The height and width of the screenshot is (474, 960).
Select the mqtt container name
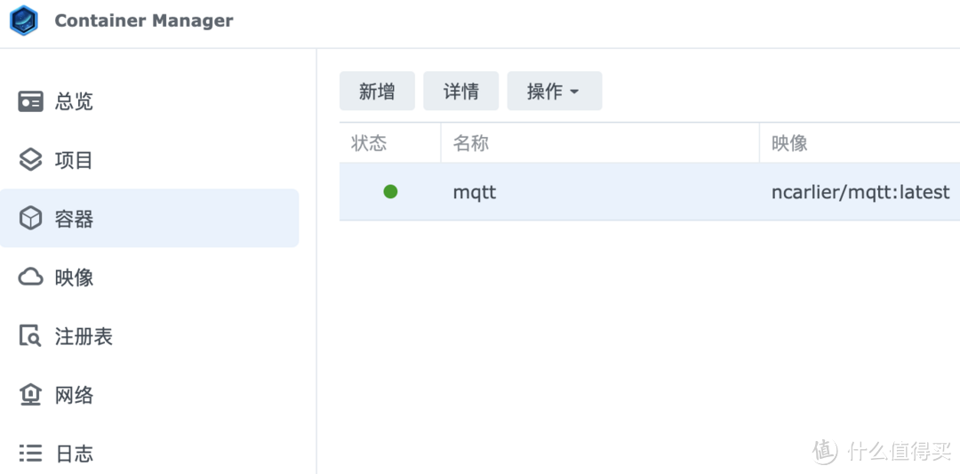pyautogui.click(x=475, y=191)
